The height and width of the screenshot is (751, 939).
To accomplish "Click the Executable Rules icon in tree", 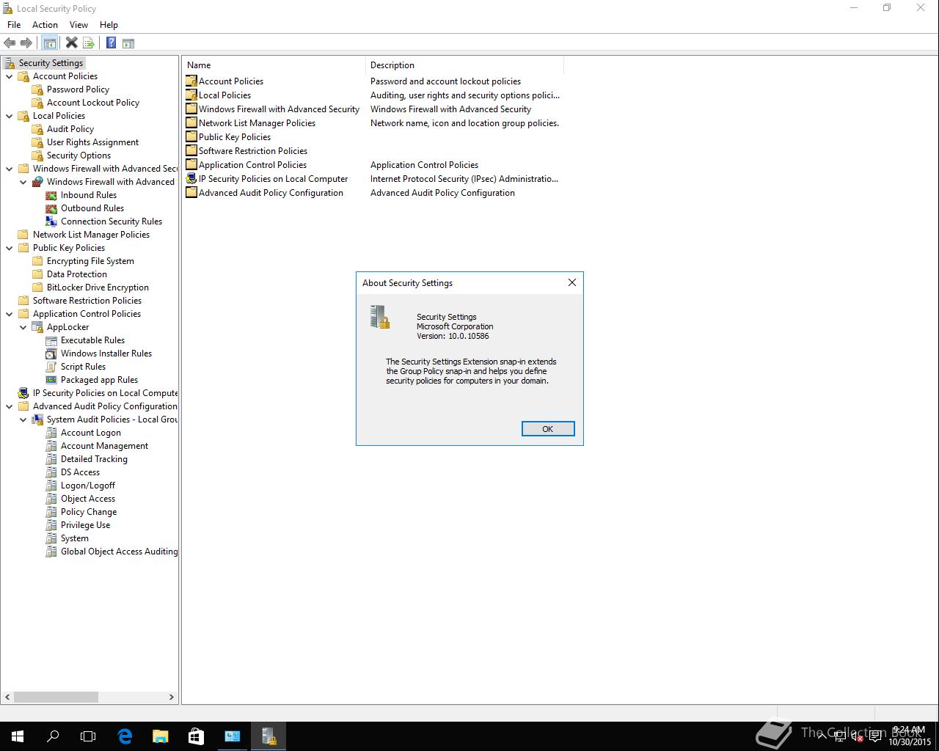I will [x=51, y=340].
